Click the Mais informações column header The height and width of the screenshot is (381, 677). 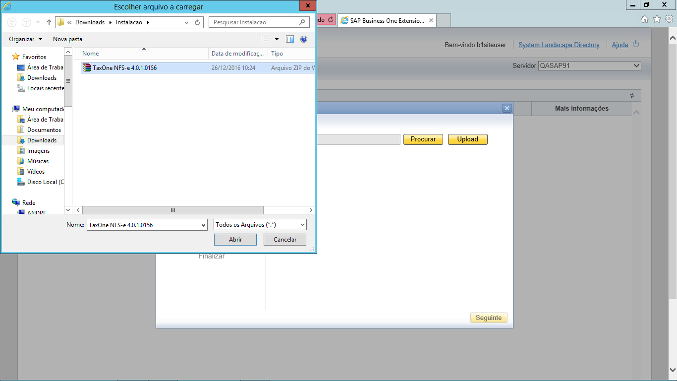point(582,109)
